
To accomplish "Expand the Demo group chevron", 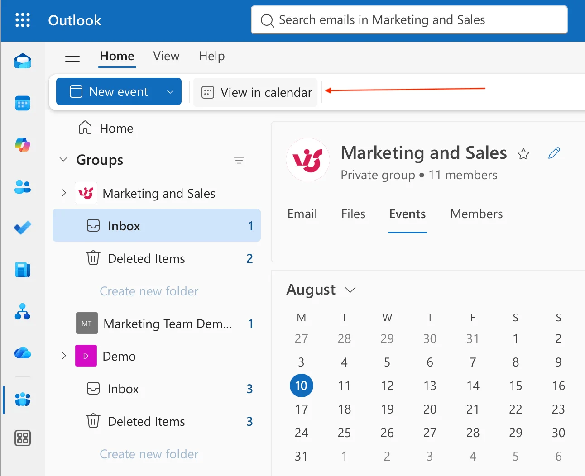I will tap(64, 356).
